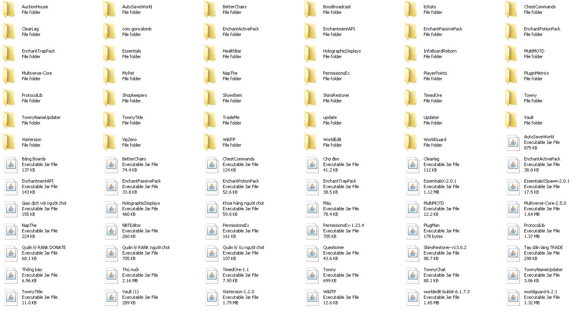Screen dimensions: 575x313
Task: Select the com.goncalomb folder icon
Action: pos(110,32)
